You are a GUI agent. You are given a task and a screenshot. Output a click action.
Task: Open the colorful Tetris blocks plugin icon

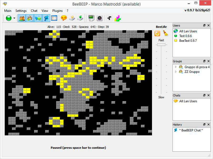coord(118,18)
